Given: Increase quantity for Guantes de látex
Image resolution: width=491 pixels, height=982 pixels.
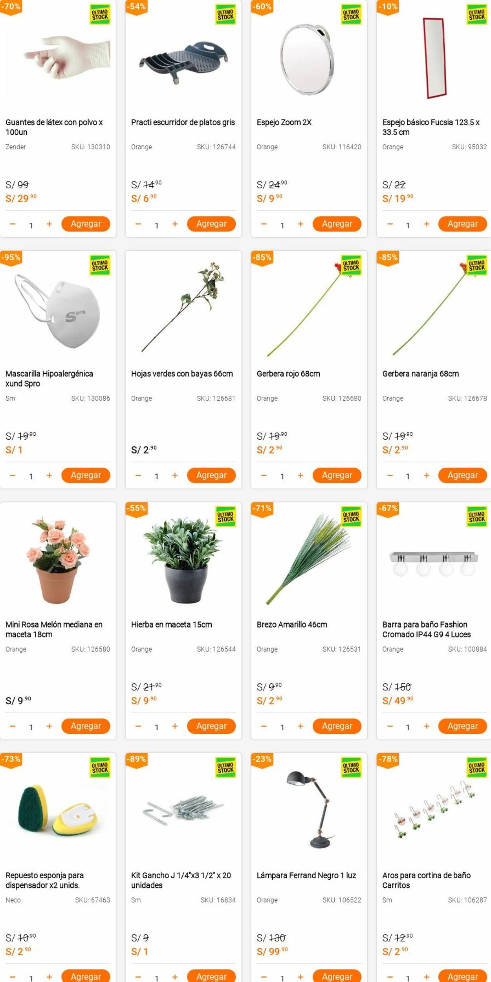Looking at the screenshot, I should click(49, 224).
